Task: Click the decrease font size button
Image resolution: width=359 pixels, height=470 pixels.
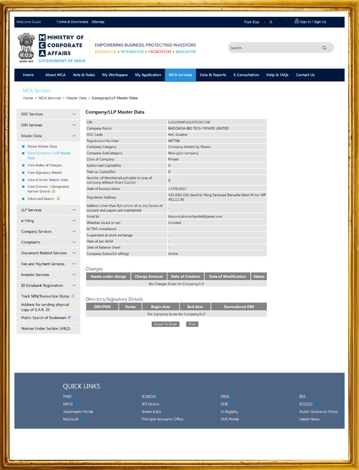Action: [279, 22]
